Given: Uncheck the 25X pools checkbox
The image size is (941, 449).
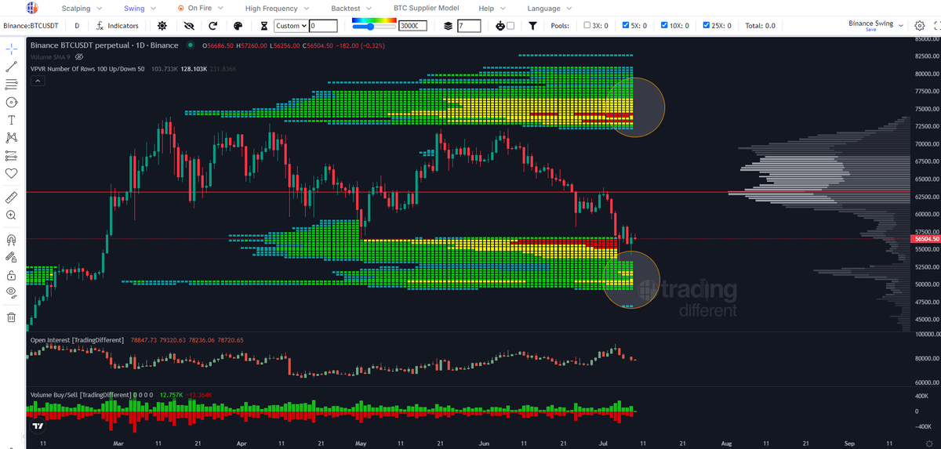Looking at the screenshot, I should (707, 25).
